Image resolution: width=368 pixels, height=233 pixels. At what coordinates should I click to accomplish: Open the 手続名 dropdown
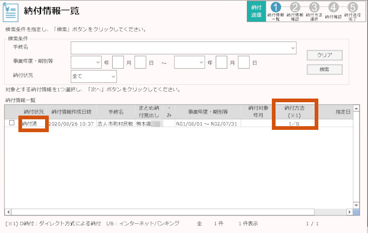click(184, 48)
